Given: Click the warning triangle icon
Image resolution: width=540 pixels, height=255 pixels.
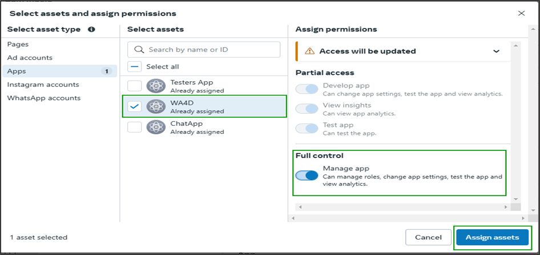Looking at the screenshot, I should coord(309,51).
